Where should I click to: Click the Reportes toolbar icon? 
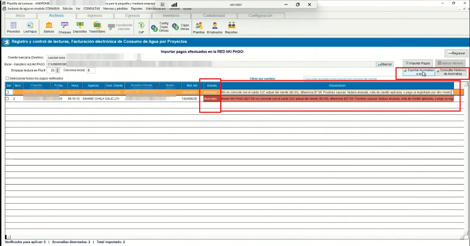pyautogui.click(x=231, y=27)
